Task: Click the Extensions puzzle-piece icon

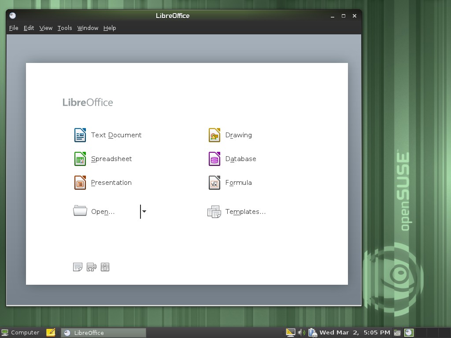Action: (92, 267)
